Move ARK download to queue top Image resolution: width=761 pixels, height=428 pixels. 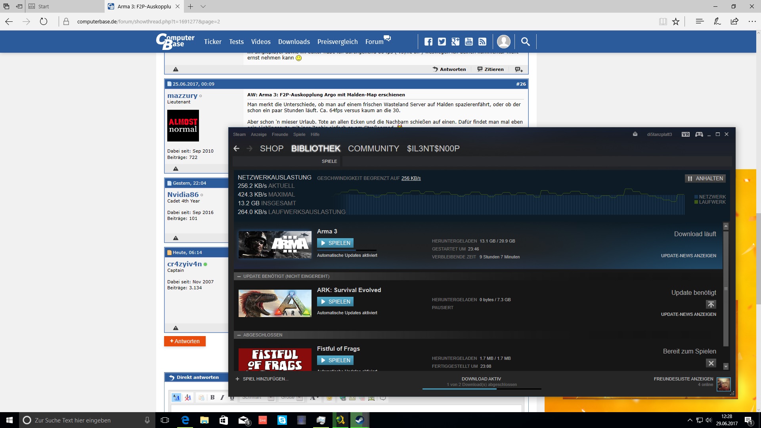(x=711, y=304)
